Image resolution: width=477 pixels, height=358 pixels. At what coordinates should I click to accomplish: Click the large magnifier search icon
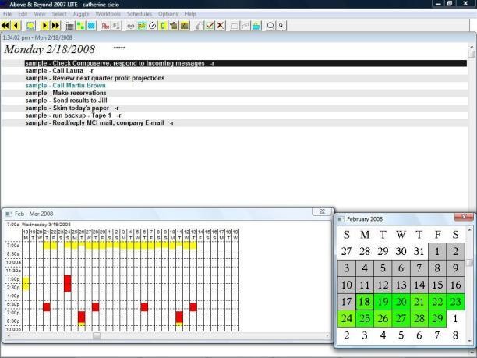[270, 26]
